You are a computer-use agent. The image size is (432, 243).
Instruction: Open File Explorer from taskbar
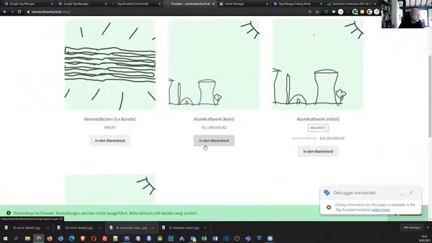click(x=27, y=238)
